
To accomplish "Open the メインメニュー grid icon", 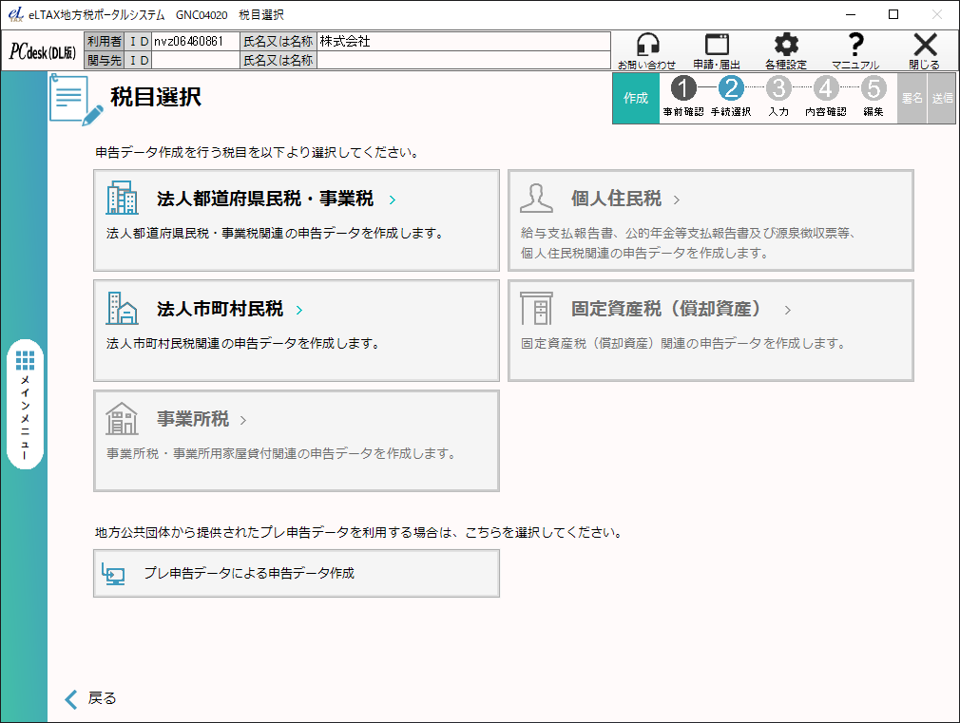I will point(25,361).
